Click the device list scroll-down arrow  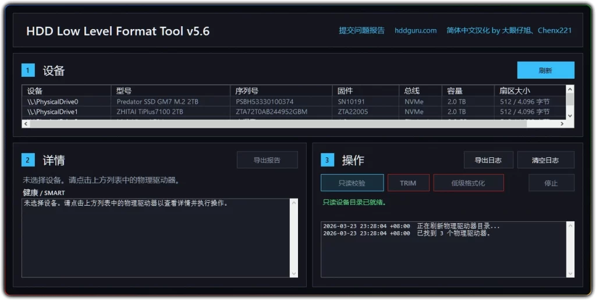pyautogui.click(x=570, y=115)
